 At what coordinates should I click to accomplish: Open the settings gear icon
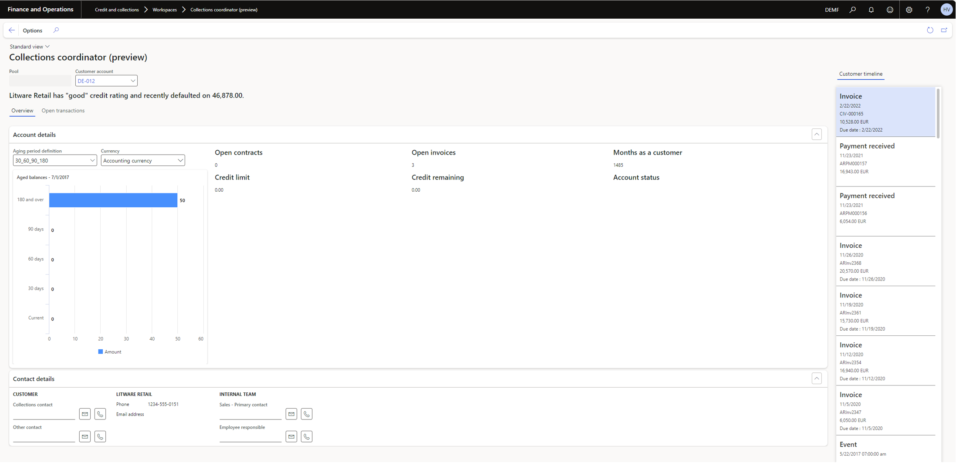[x=909, y=10]
